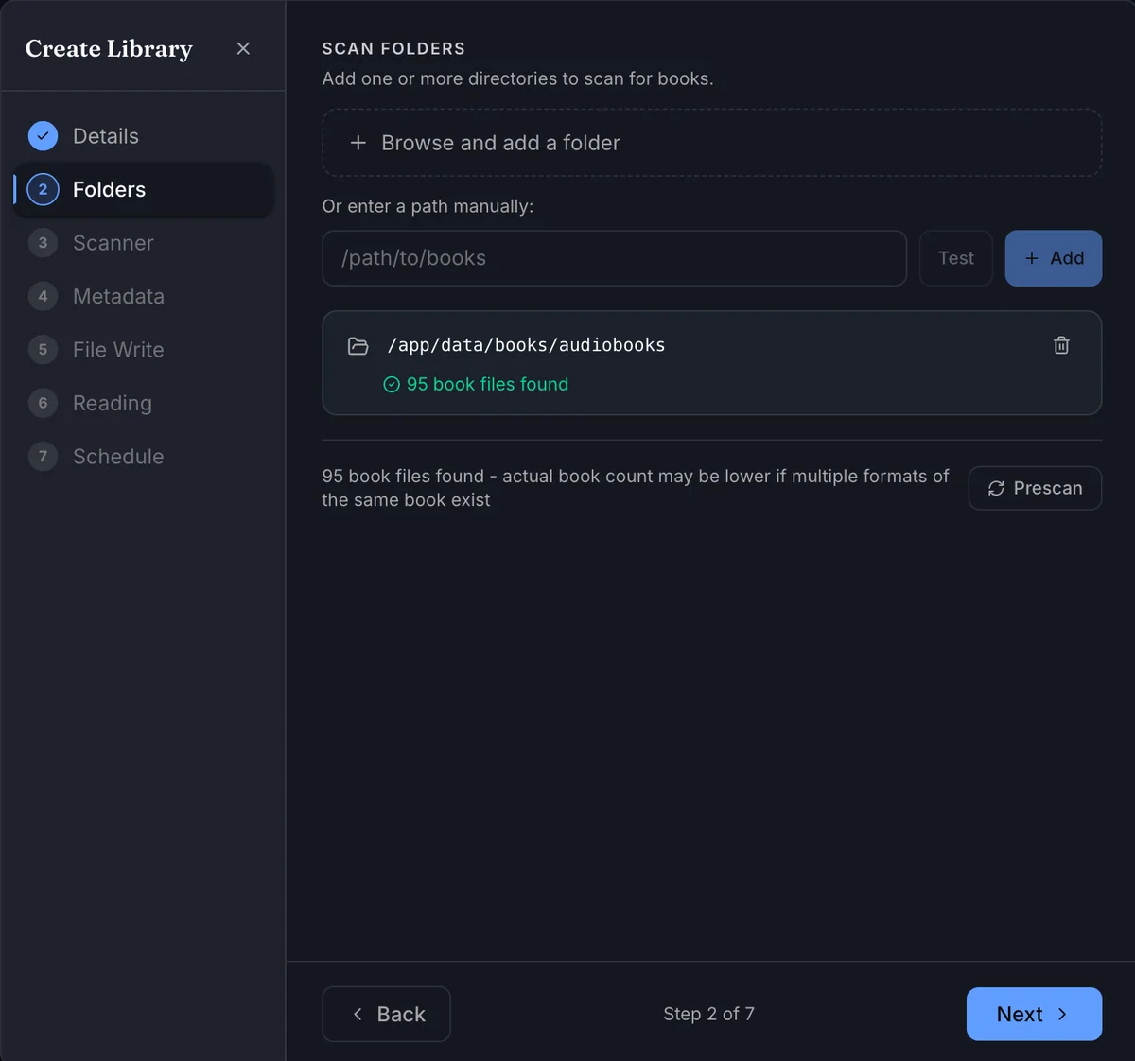1135x1061 pixels.
Task: Click the 'Step 2 of 7' indicator
Action: coord(709,1014)
